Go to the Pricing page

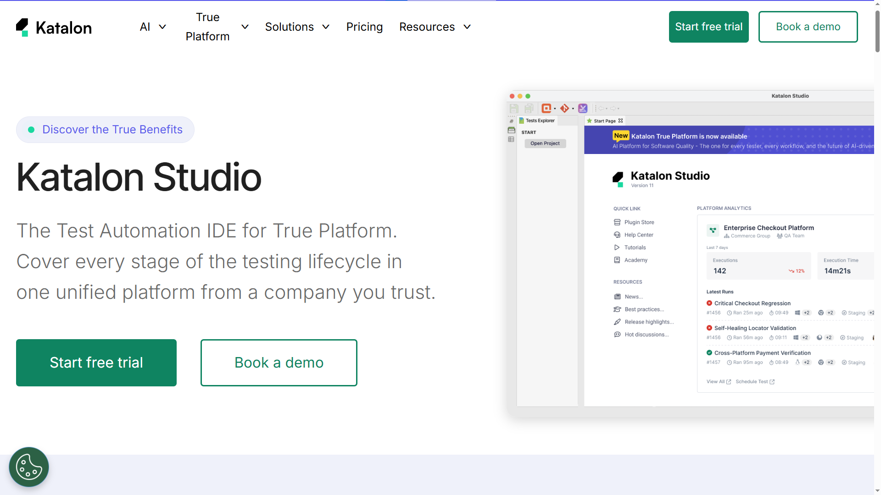click(x=364, y=27)
